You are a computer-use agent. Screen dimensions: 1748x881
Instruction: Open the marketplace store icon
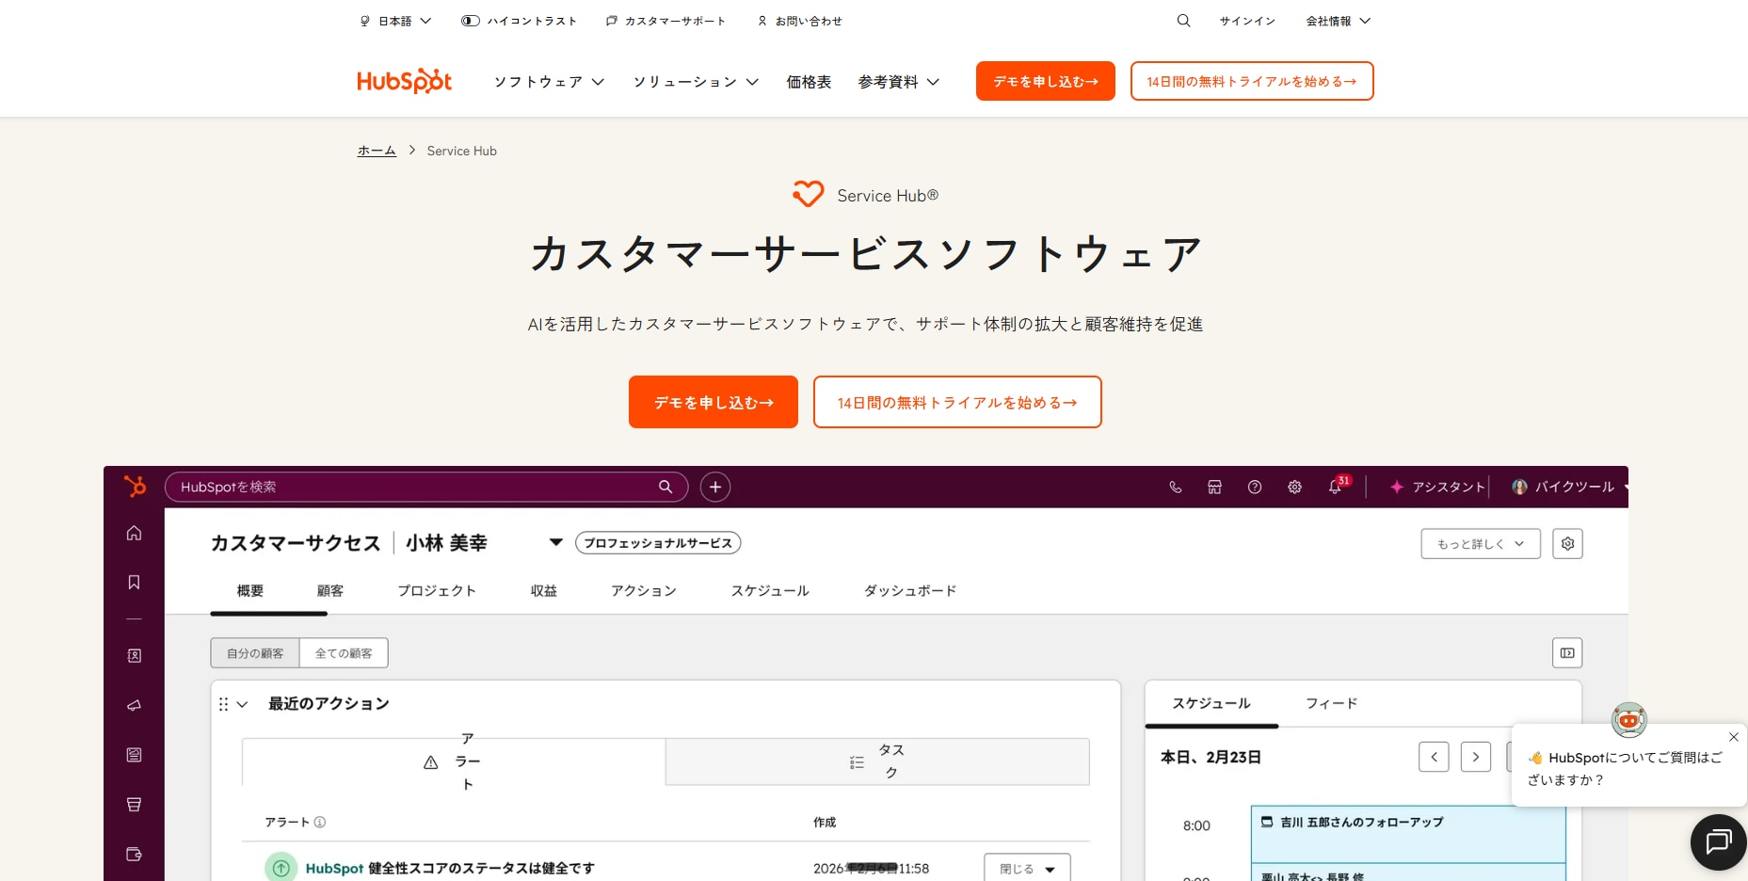click(x=1214, y=487)
